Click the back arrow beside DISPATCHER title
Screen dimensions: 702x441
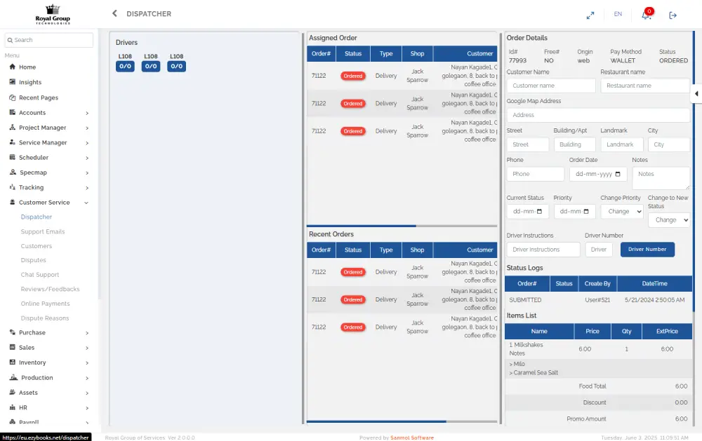tap(114, 14)
